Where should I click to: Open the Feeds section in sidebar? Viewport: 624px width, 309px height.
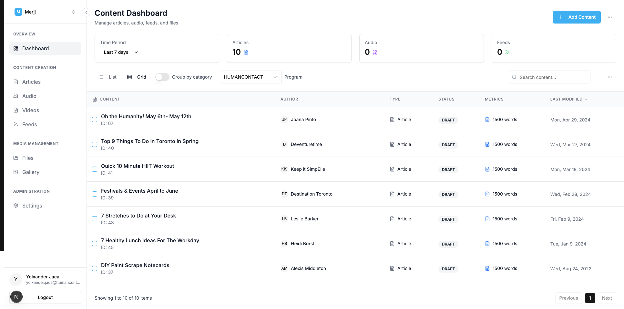pos(29,124)
